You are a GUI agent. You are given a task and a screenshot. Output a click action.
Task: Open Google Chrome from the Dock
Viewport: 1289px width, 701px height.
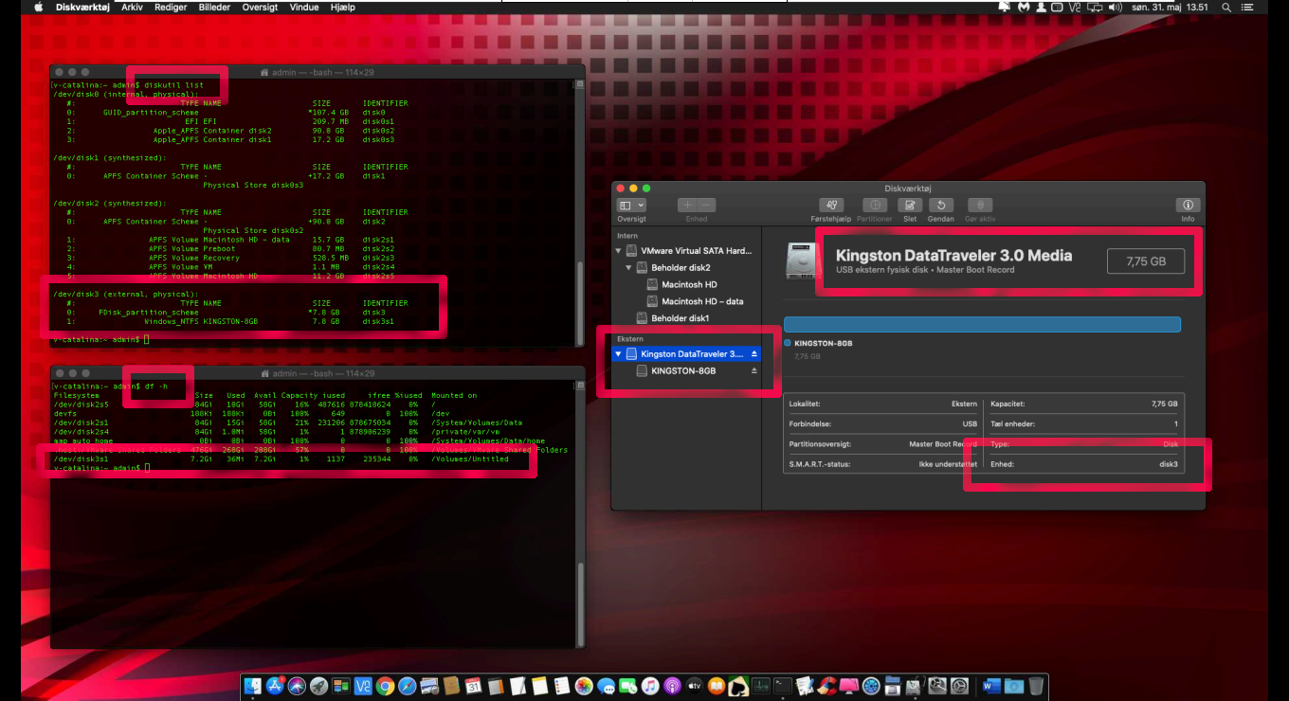coord(385,686)
